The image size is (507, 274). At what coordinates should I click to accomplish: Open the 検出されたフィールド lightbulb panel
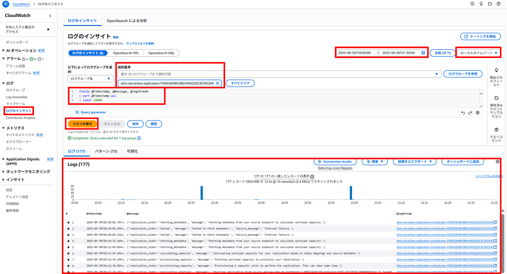tap(496, 70)
